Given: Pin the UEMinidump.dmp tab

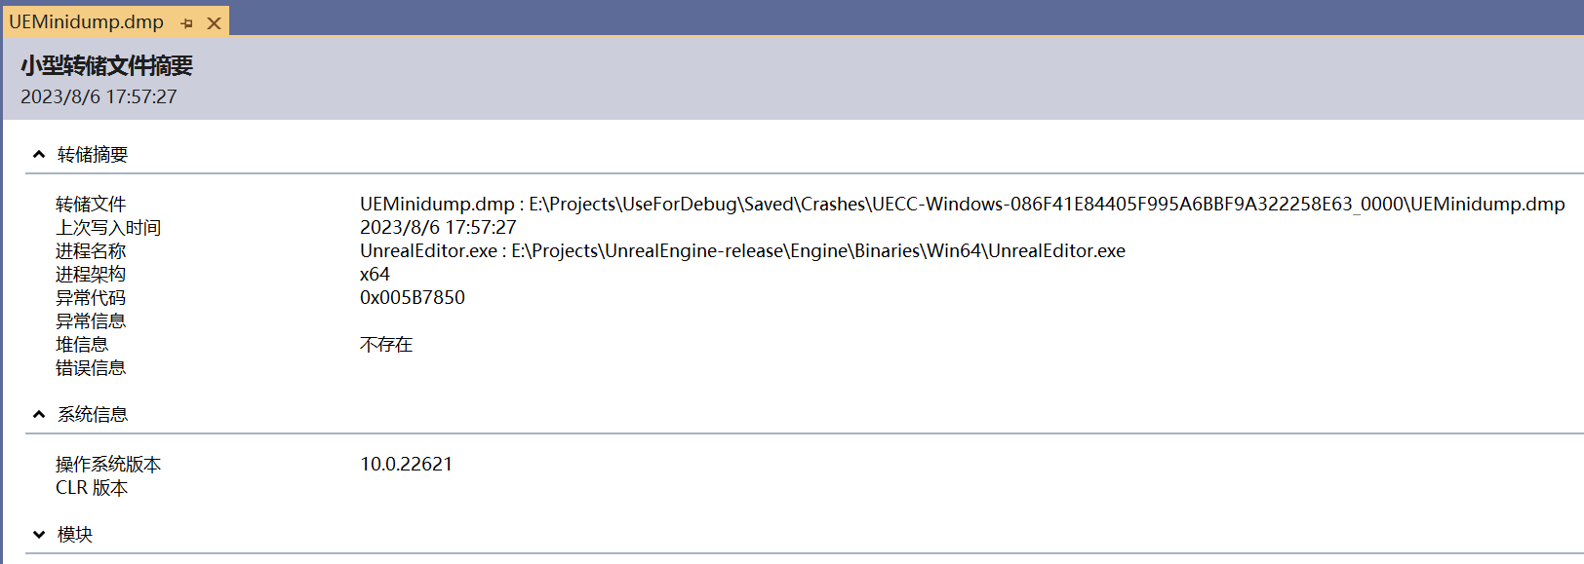Looking at the screenshot, I should pos(187,22).
